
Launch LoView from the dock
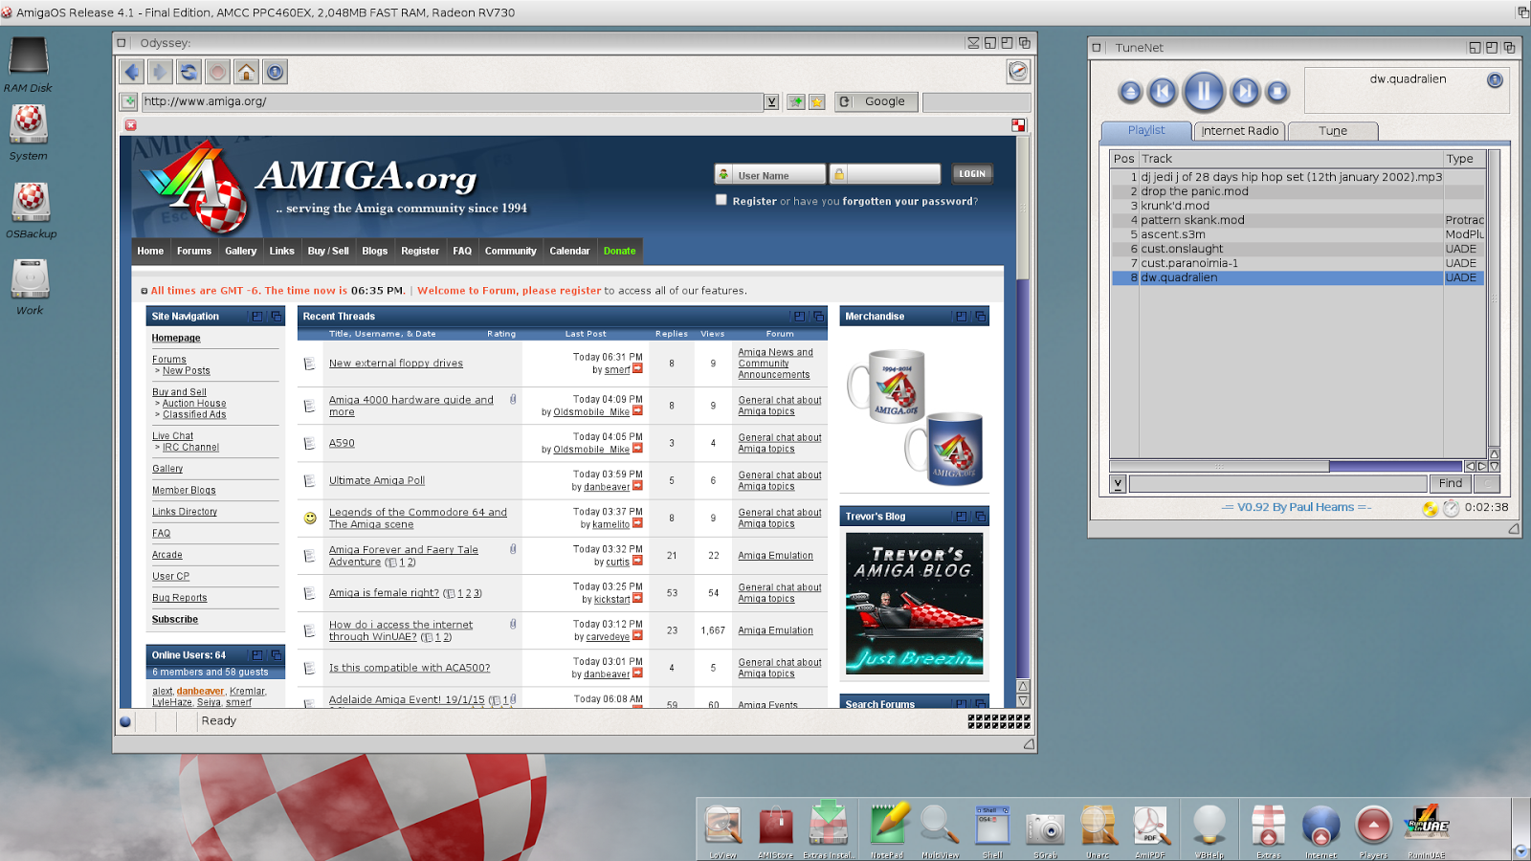point(723,829)
